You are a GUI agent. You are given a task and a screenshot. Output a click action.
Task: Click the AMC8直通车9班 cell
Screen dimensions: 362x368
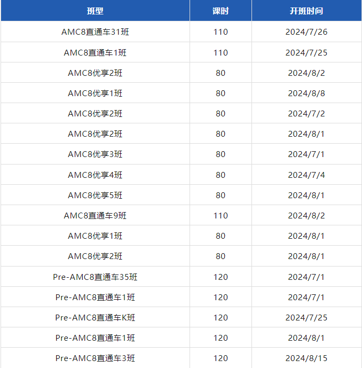tap(95, 215)
